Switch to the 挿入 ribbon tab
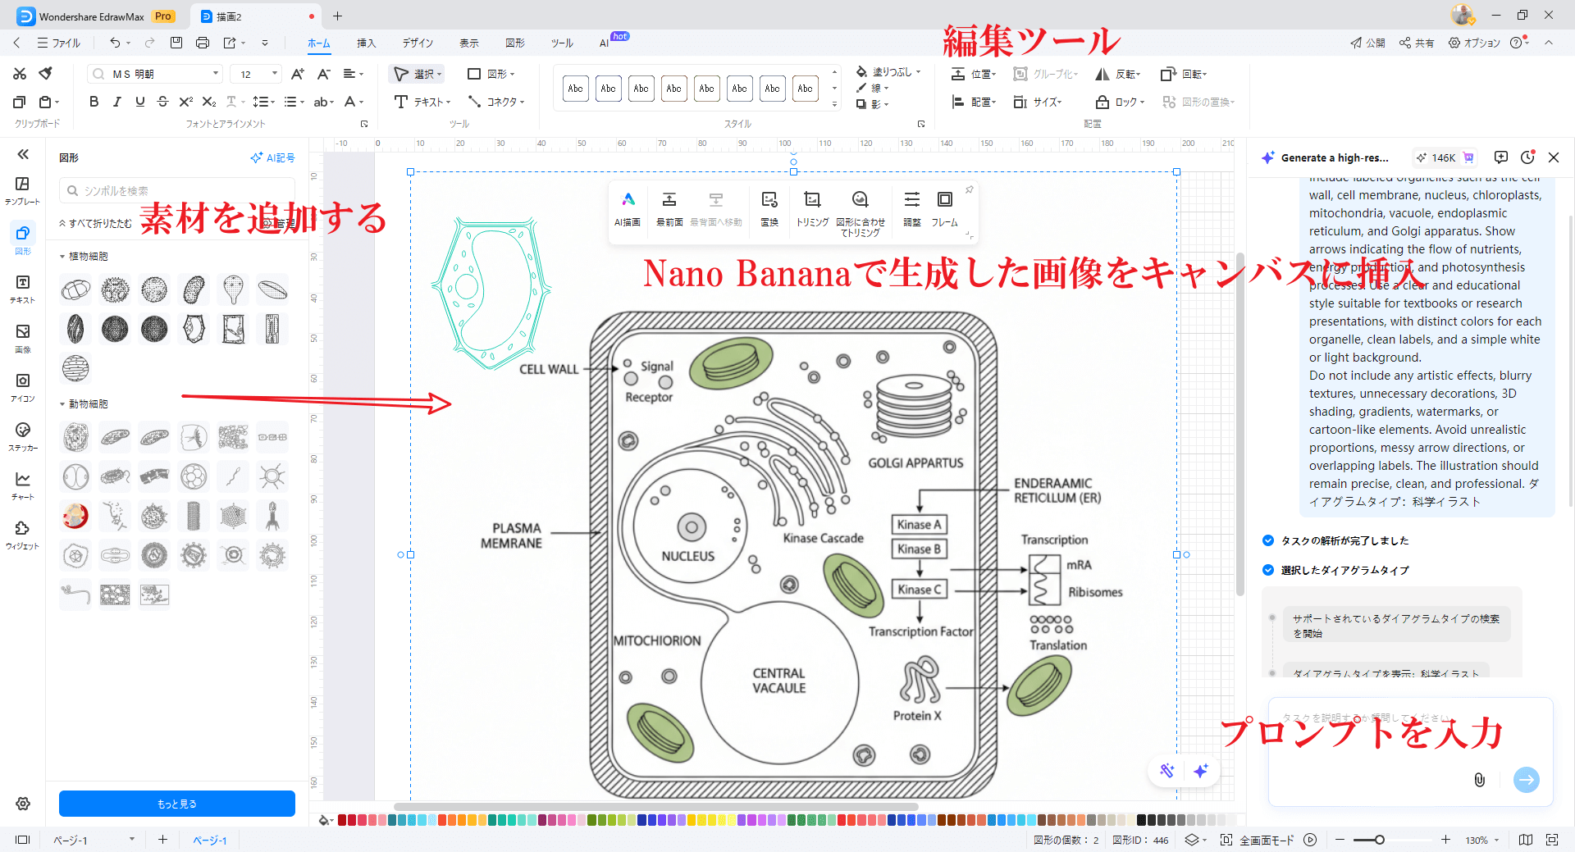1575x852 pixels. pos(367,43)
